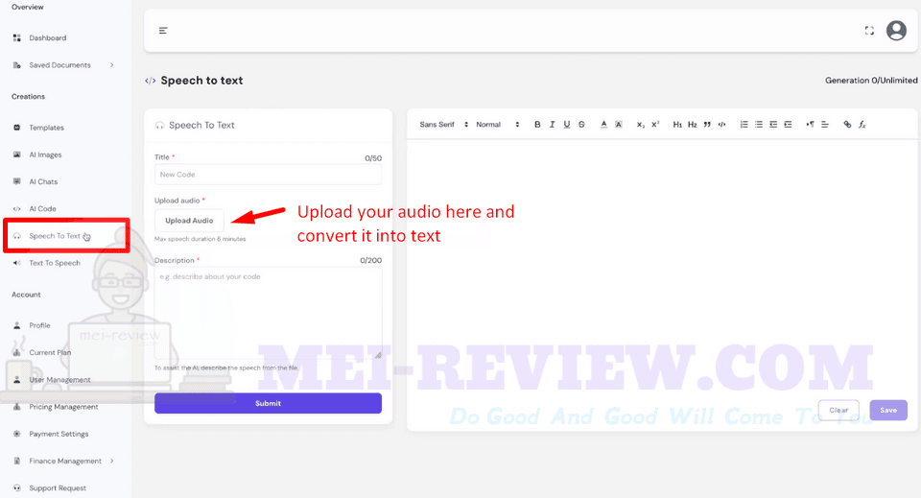Click the 'Max speech duration 6 minutes' note

(201, 239)
